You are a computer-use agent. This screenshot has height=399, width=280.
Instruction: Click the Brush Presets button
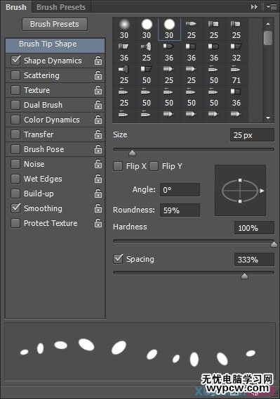pos(55,24)
